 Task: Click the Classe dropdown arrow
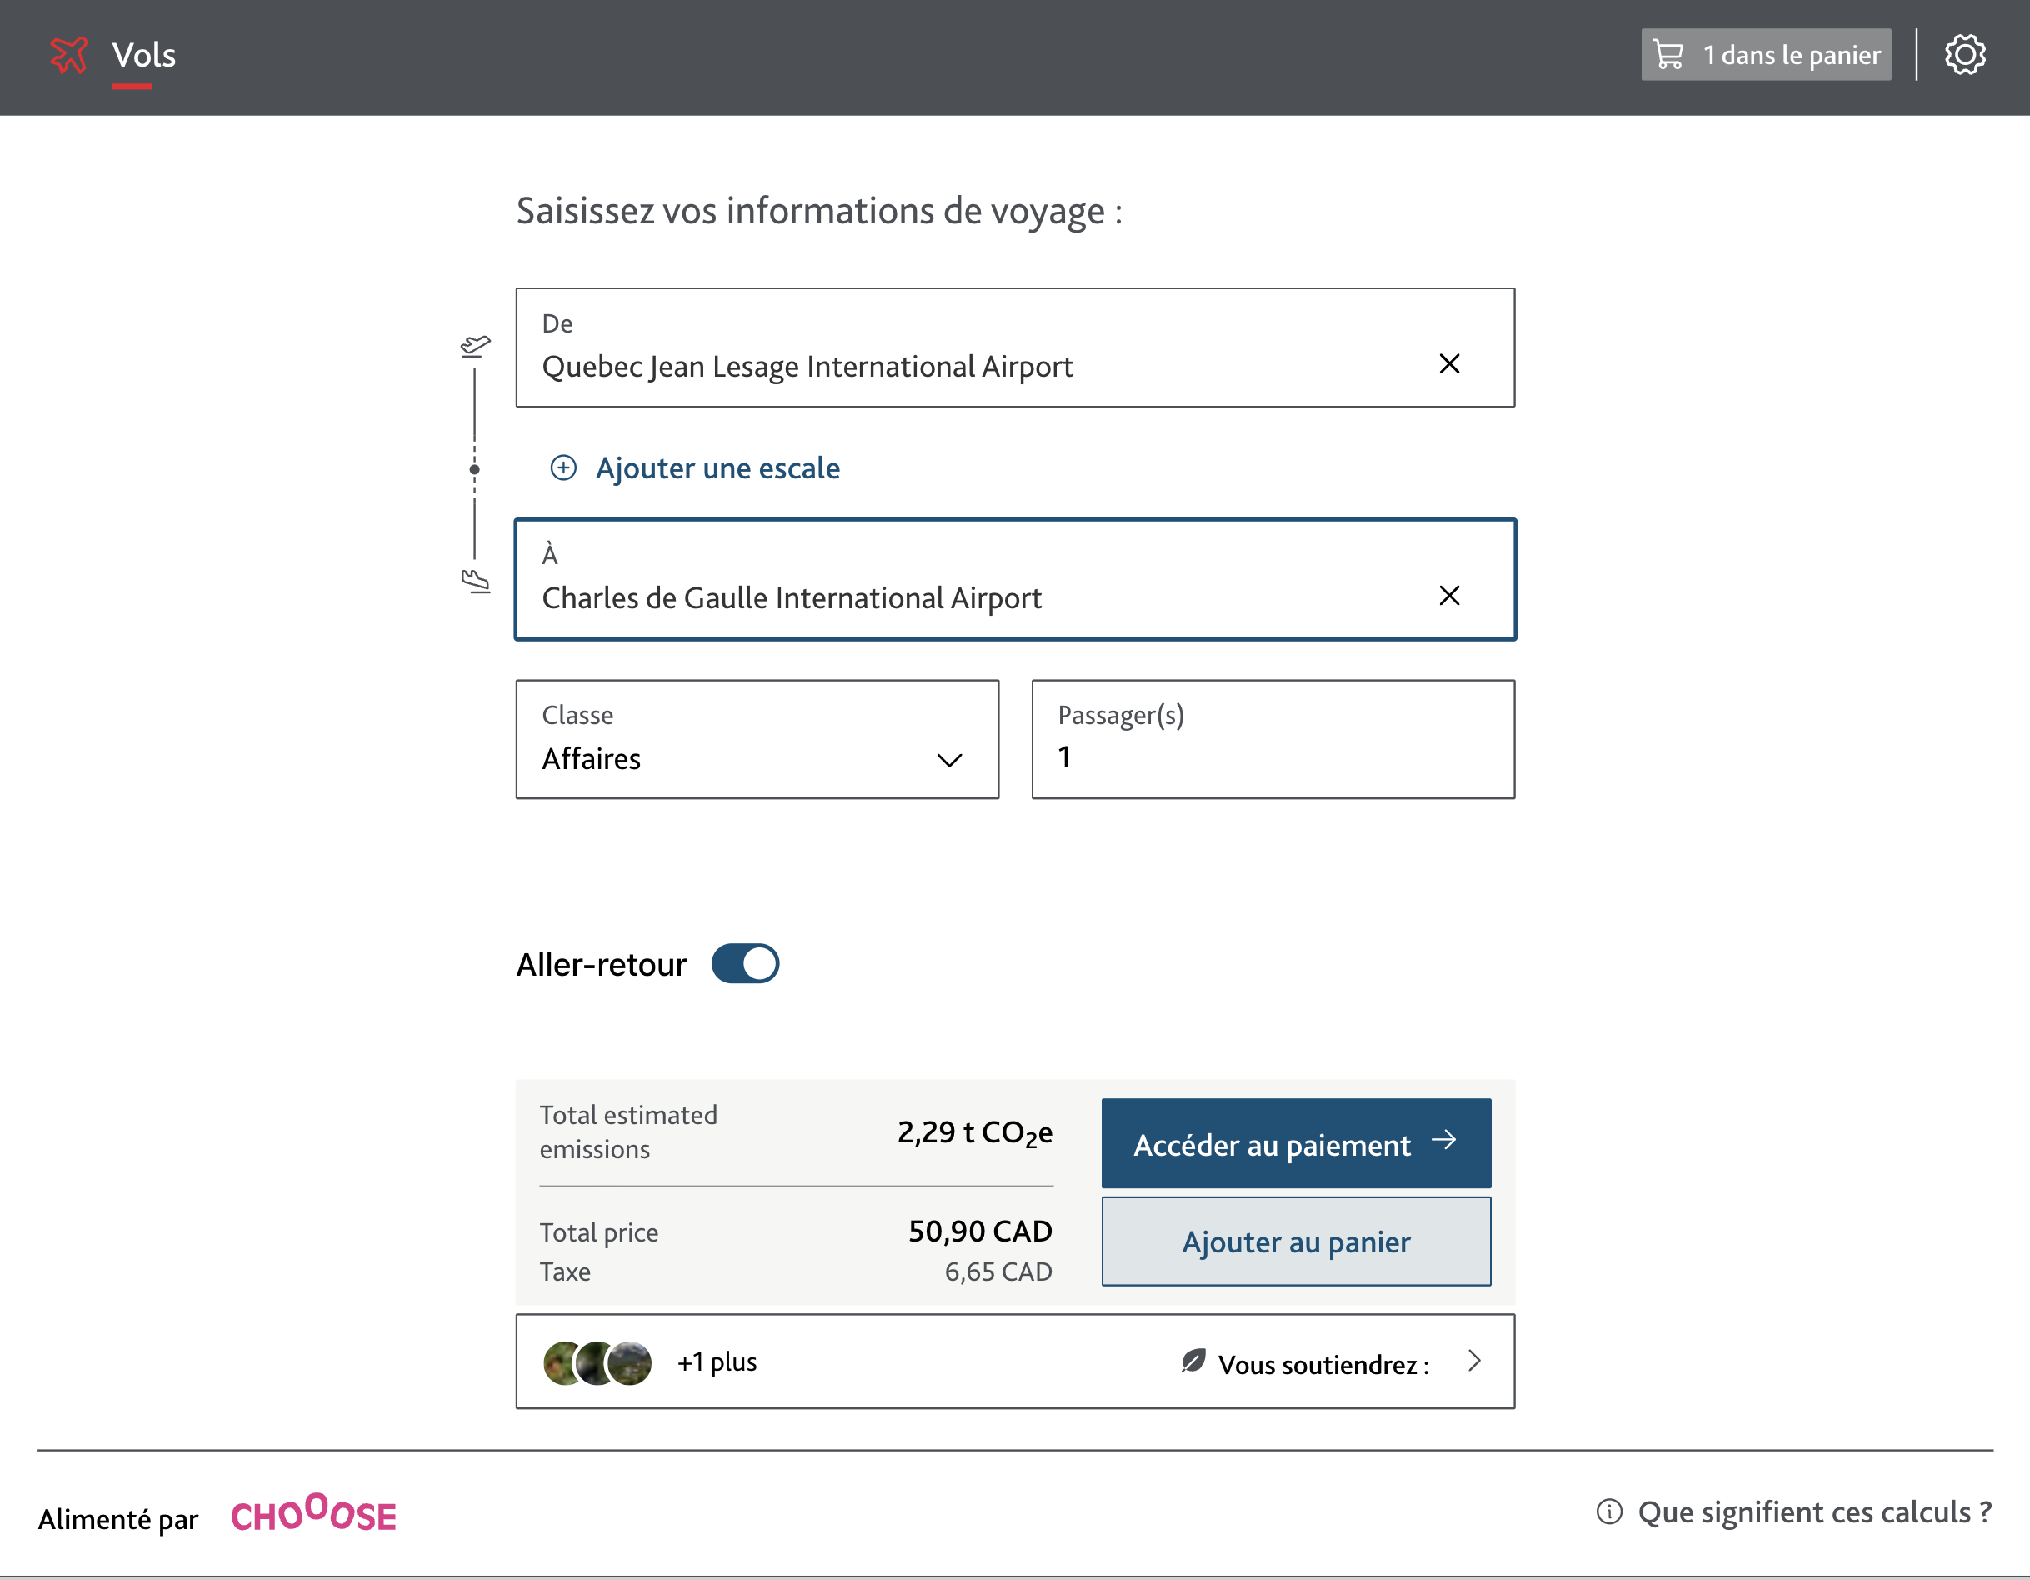(x=949, y=760)
